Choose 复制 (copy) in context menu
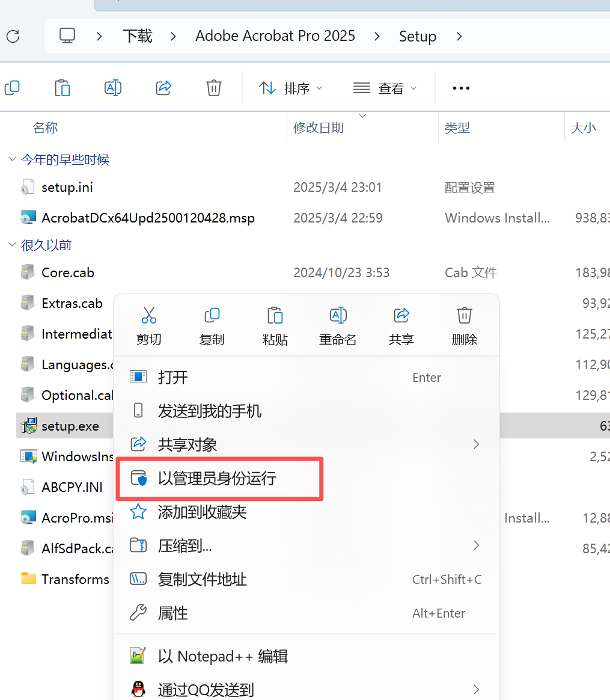This screenshot has width=610, height=700. [x=212, y=326]
